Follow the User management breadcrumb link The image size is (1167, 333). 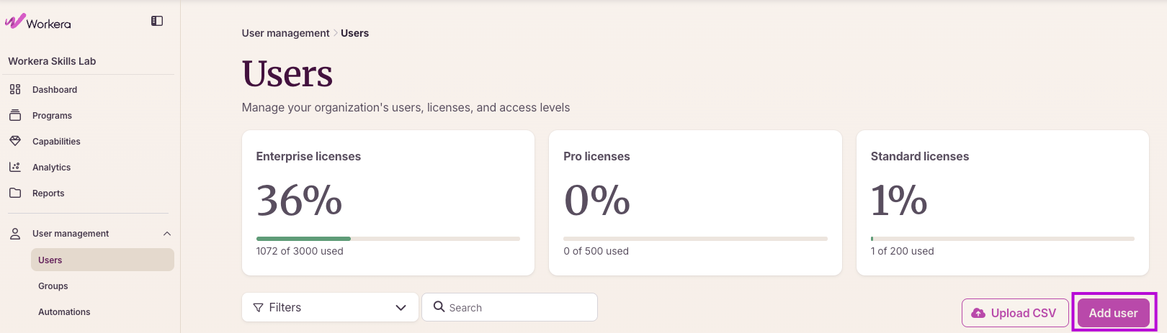285,33
